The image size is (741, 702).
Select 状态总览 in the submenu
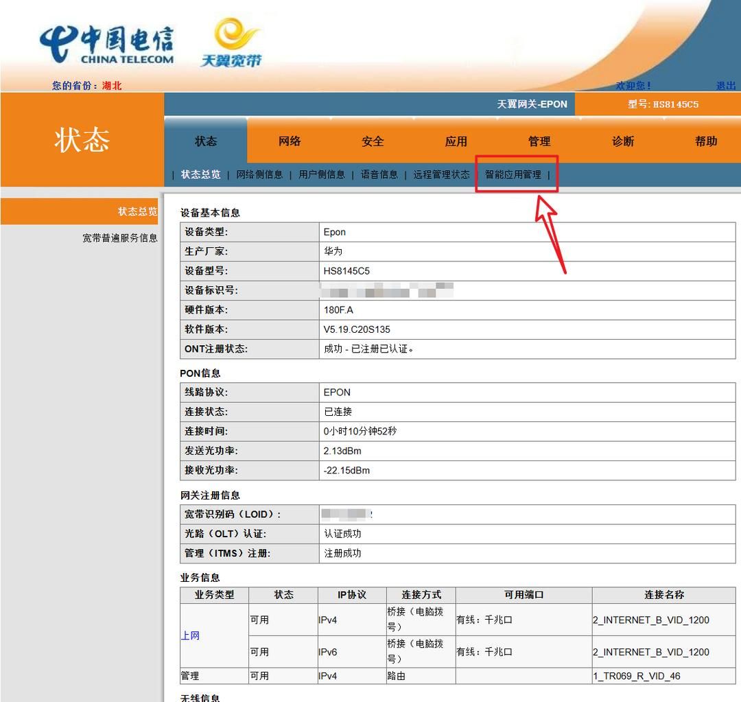[200, 175]
